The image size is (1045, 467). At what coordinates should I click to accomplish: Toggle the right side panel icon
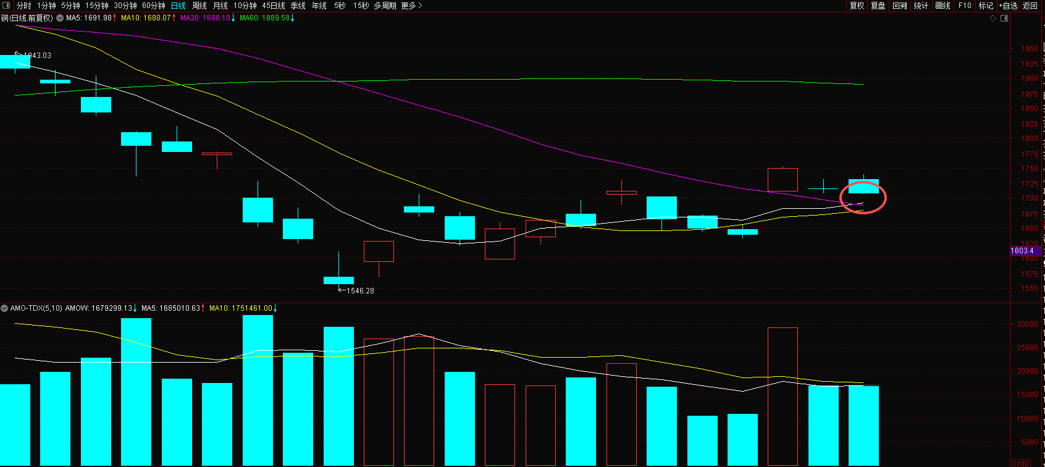[1004, 19]
